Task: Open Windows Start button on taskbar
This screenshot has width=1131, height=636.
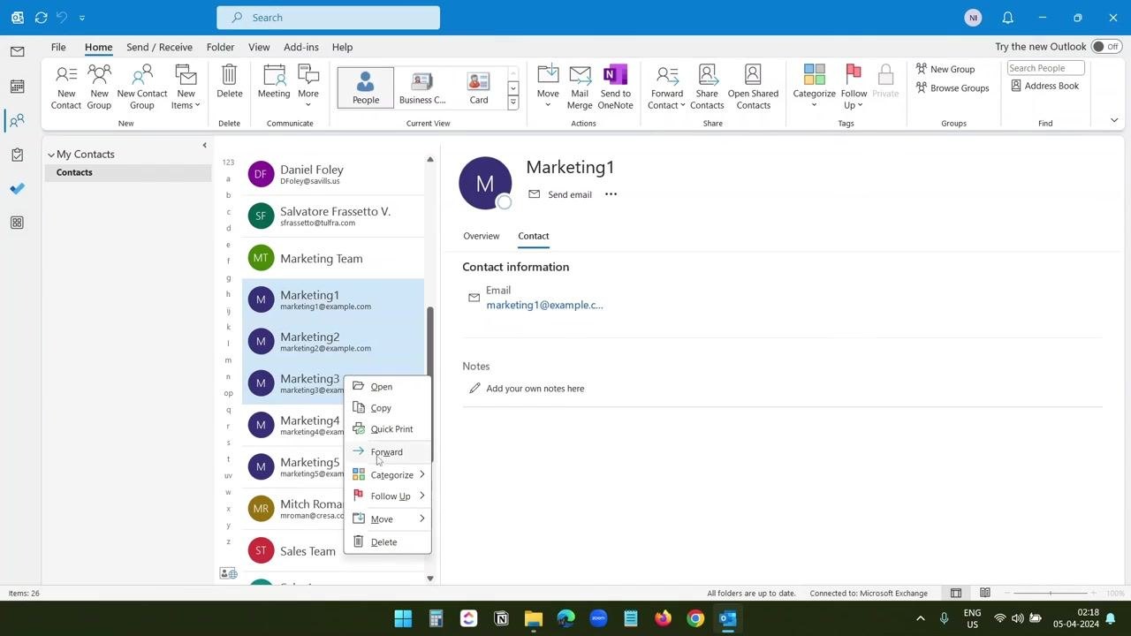Action: point(403,618)
